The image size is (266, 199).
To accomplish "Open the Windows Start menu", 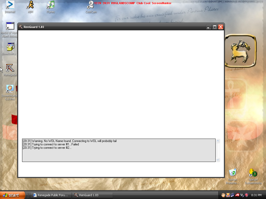I will [x=12, y=195].
